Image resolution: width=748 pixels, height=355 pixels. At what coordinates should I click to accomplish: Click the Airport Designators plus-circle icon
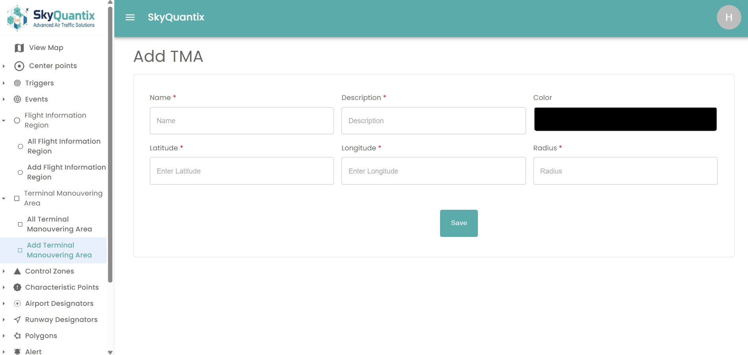(x=17, y=303)
